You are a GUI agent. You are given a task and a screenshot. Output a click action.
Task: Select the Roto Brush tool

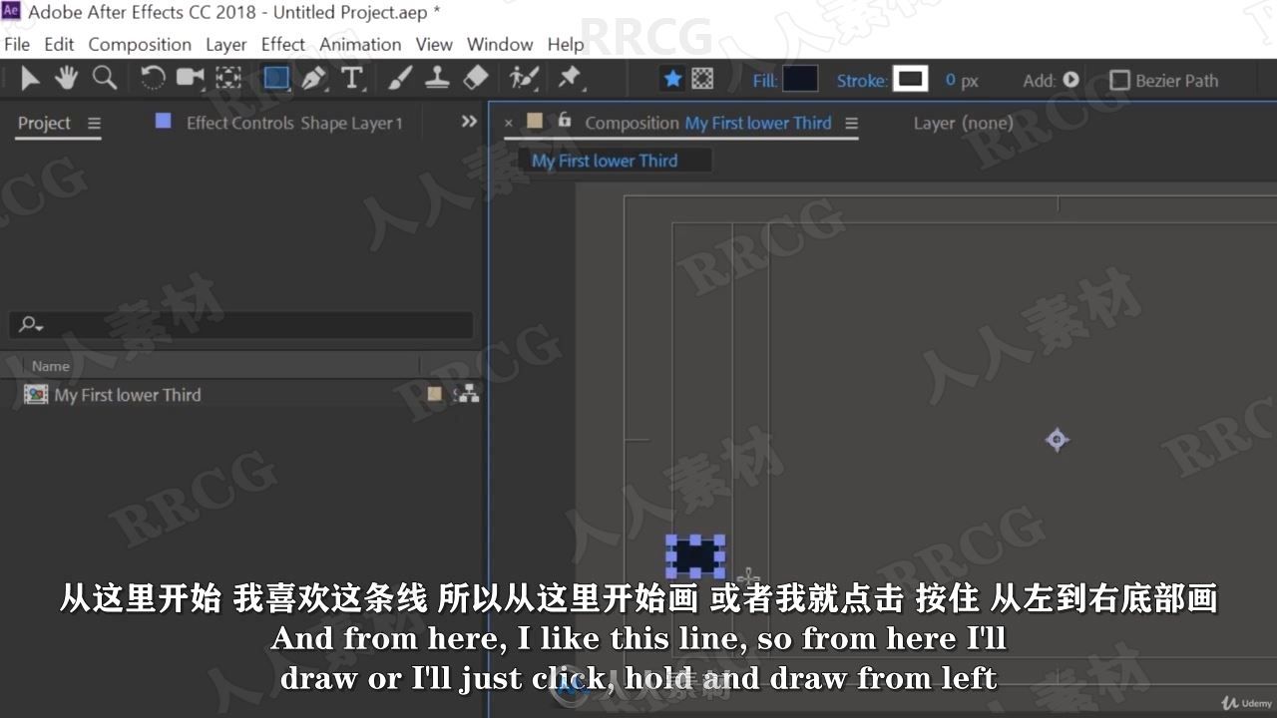coord(524,79)
